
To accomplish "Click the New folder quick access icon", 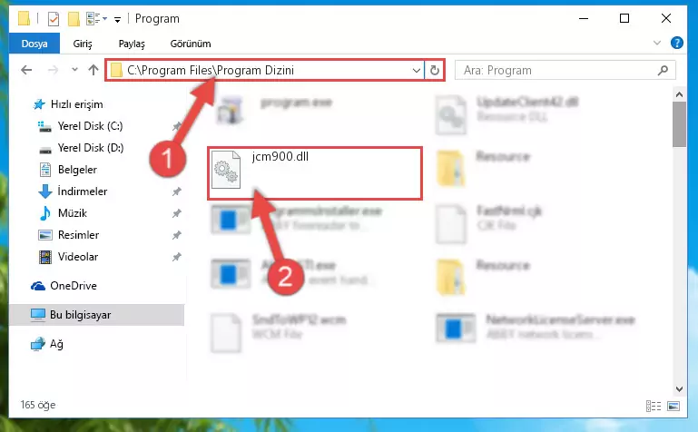I will coord(74,19).
